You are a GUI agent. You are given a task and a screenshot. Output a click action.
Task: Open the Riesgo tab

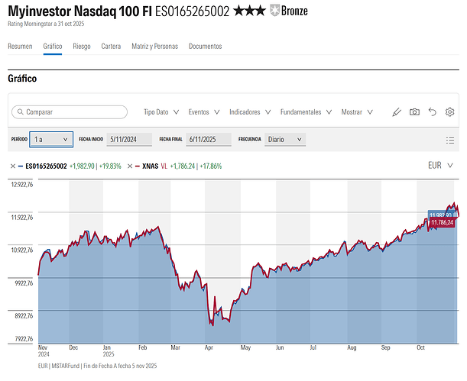(x=81, y=47)
